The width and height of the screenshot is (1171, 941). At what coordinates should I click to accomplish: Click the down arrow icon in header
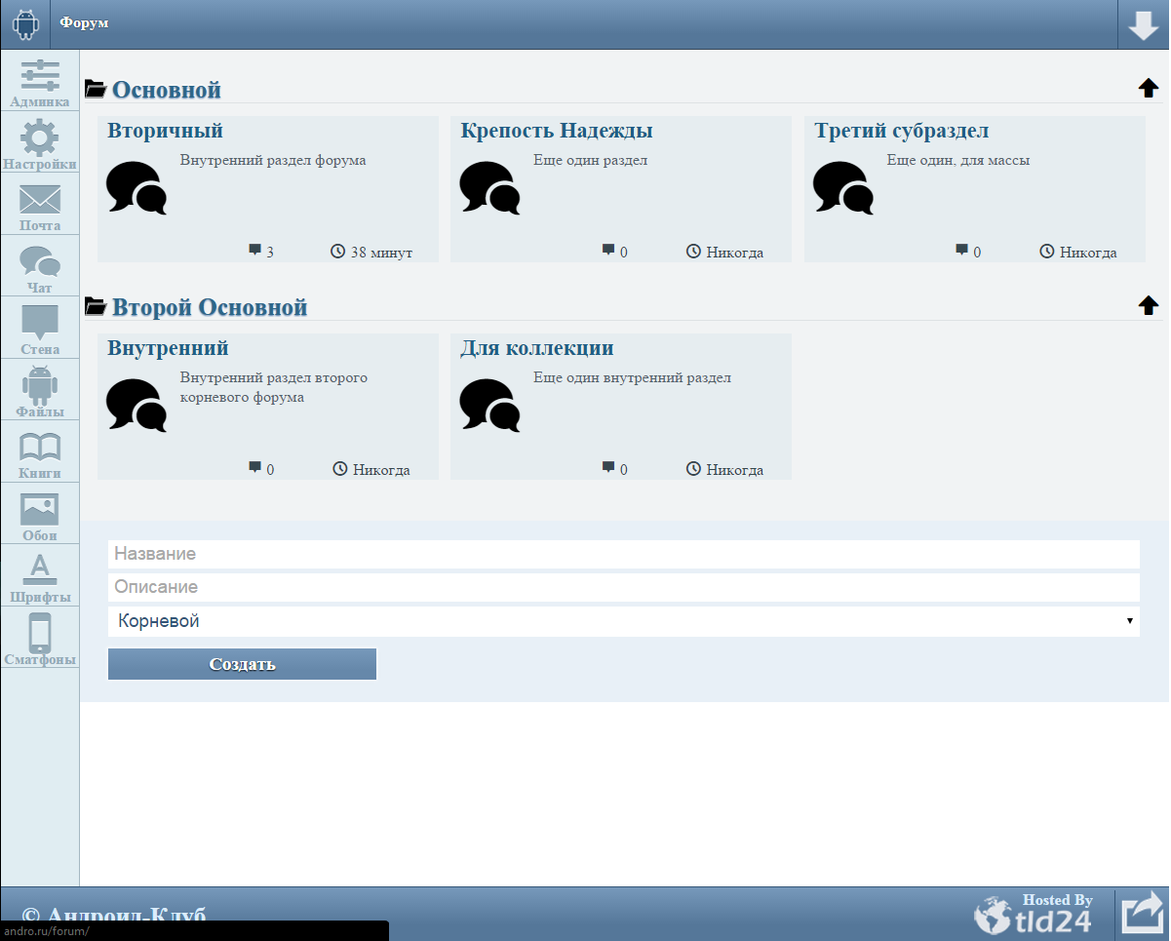[1143, 25]
